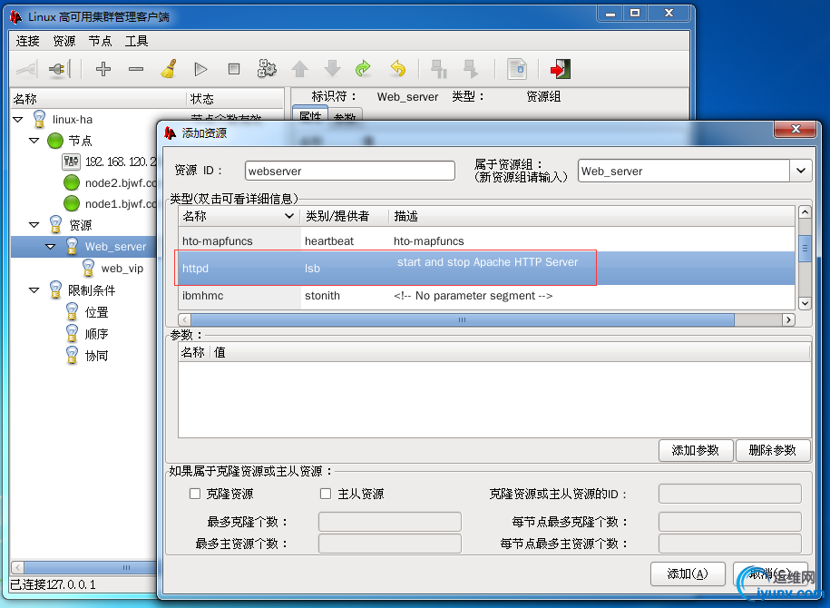Select the 协同 tree item
830x608 pixels.
96,356
